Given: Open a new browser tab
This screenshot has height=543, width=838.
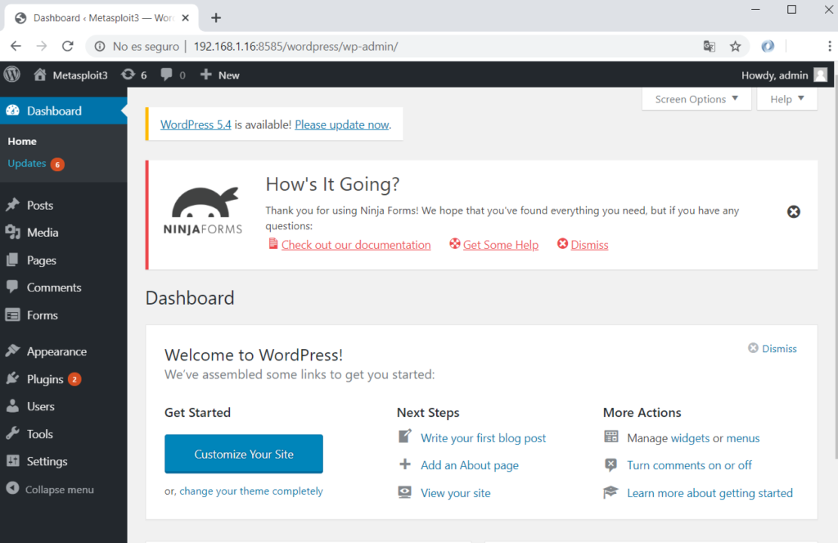Looking at the screenshot, I should coord(216,18).
